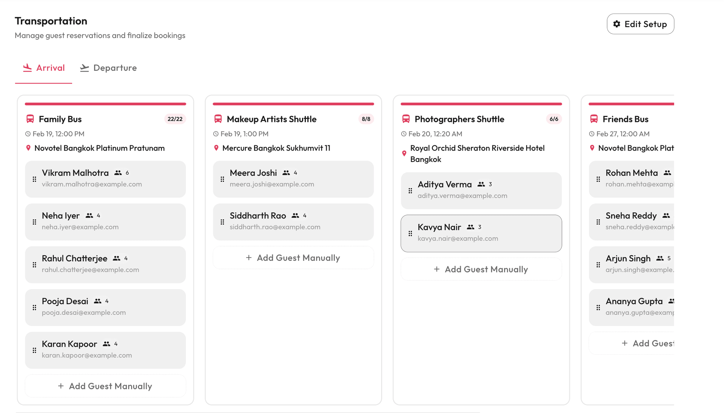The image size is (724, 413).
Task: Click the 22/22 capacity badge
Action: pos(175,119)
